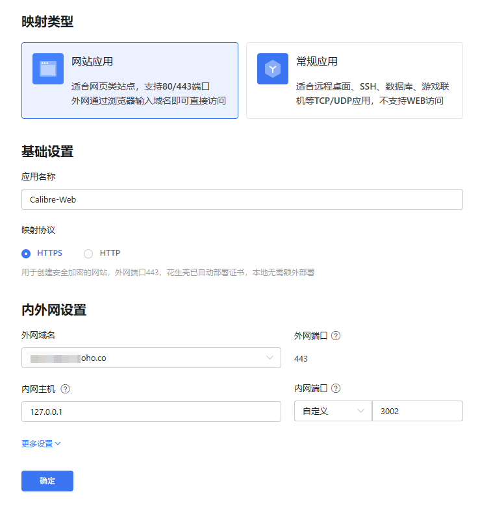This screenshot has width=491, height=507.
Task: Click the 基础设置 heading
Action: tap(47, 152)
